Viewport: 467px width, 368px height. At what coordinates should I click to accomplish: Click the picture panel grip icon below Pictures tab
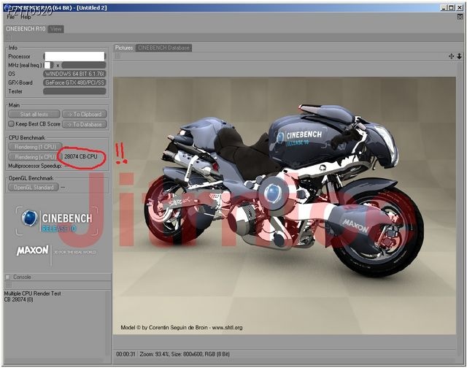[118, 56]
